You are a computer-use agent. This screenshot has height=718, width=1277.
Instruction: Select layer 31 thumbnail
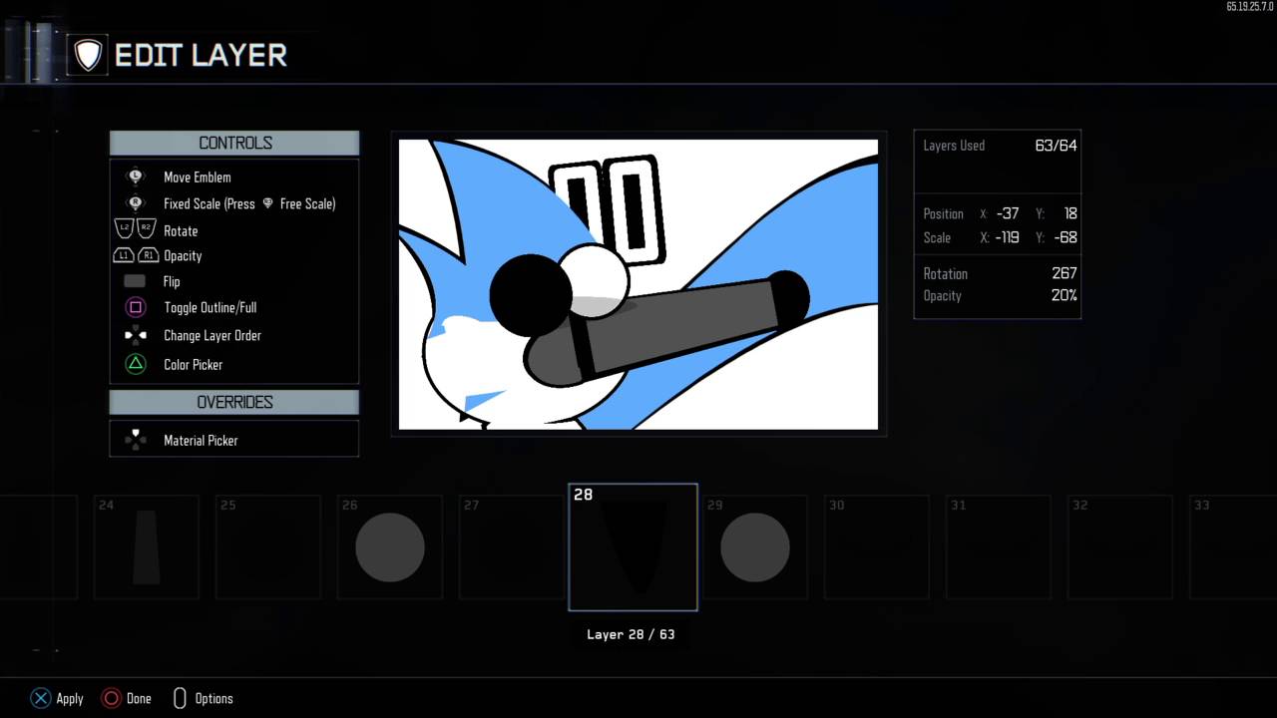click(999, 546)
